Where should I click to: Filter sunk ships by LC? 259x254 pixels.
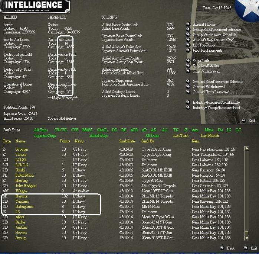tap(238, 130)
